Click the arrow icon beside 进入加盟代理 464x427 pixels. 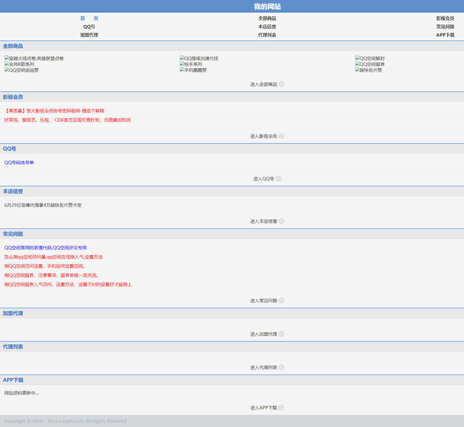pyautogui.click(x=281, y=334)
